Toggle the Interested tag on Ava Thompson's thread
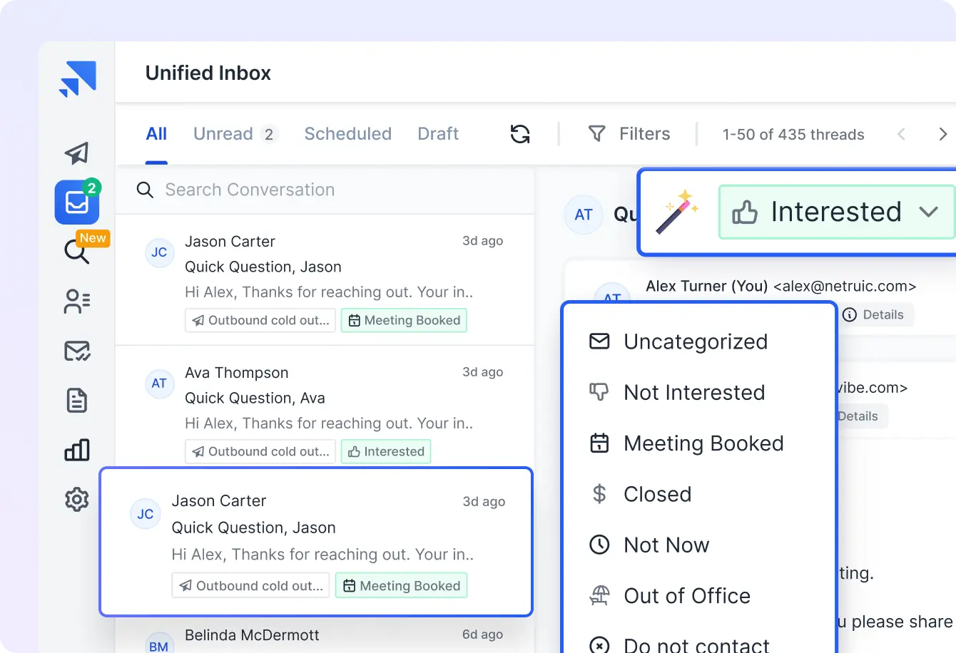Screen dimensions: 956x653 tap(385, 451)
